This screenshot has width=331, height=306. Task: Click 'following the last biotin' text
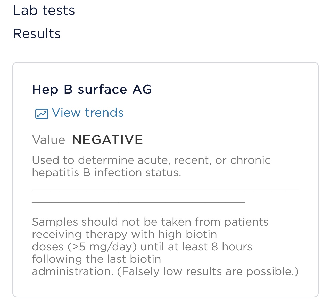96,259
